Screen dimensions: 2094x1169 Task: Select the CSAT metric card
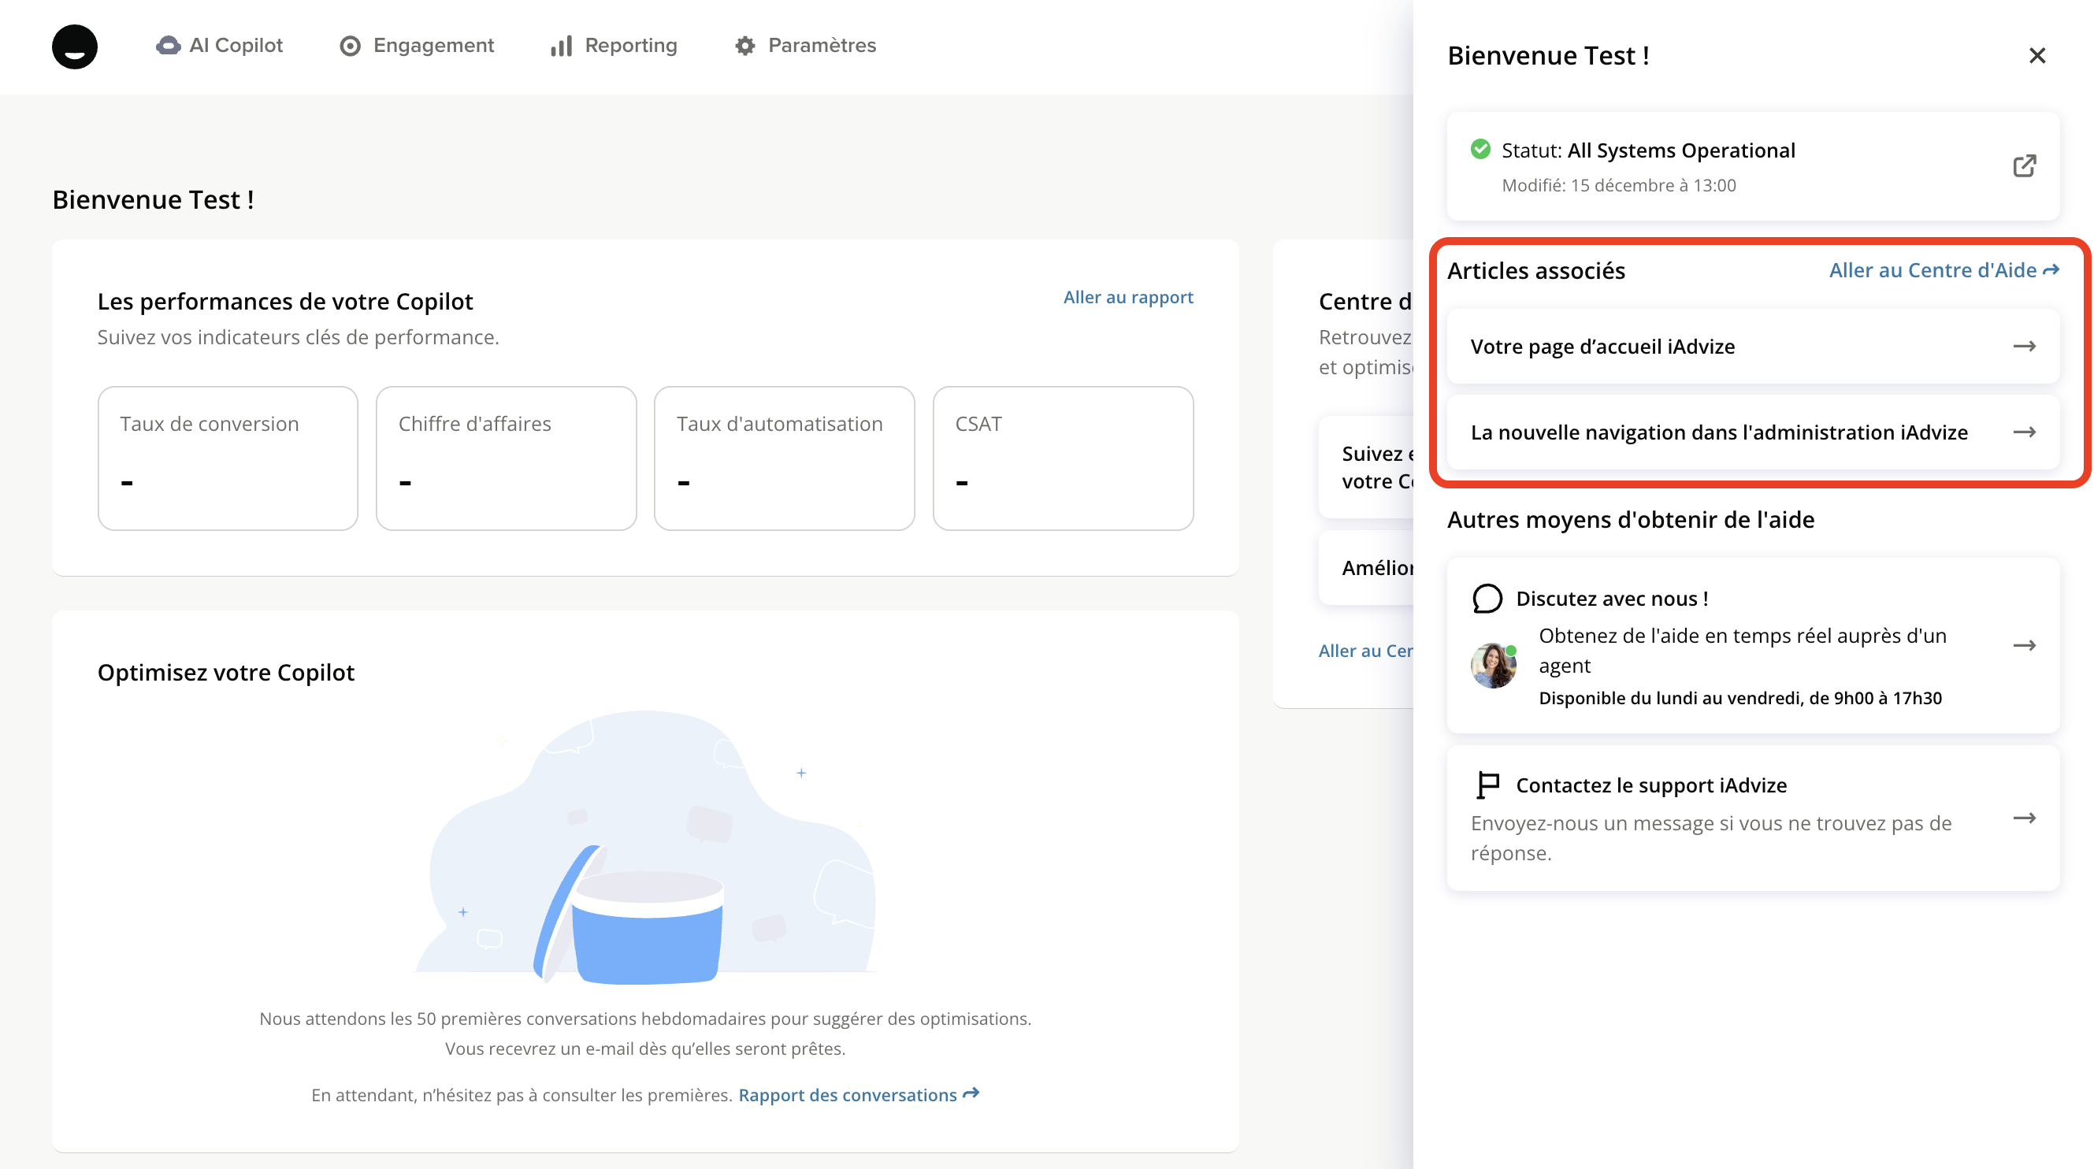(1063, 458)
